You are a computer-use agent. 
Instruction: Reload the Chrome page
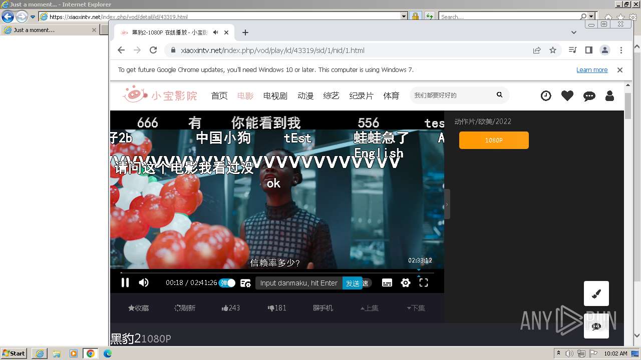(x=153, y=50)
